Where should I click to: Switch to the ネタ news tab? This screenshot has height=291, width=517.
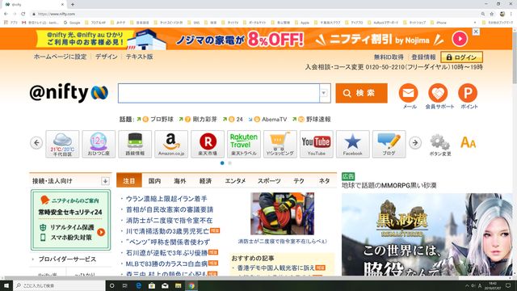[x=324, y=180]
